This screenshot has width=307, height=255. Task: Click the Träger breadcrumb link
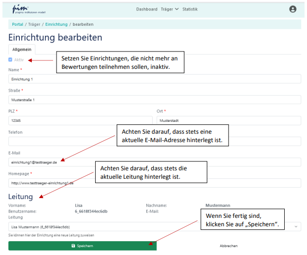click(34, 24)
